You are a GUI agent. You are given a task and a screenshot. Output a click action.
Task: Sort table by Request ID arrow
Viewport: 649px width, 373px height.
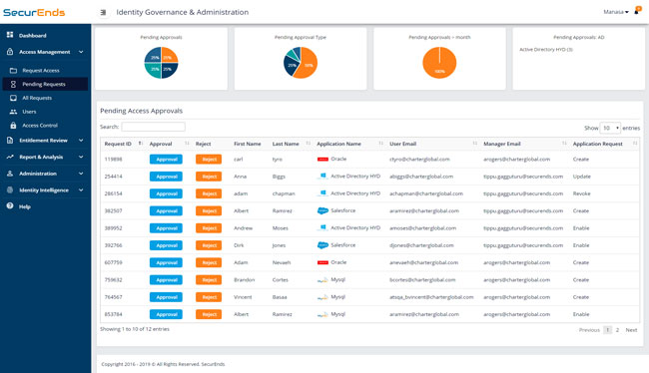[x=141, y=144]
